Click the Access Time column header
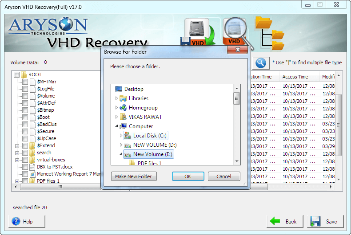Screen dimensions: 351x235 (x=299, y=77)
